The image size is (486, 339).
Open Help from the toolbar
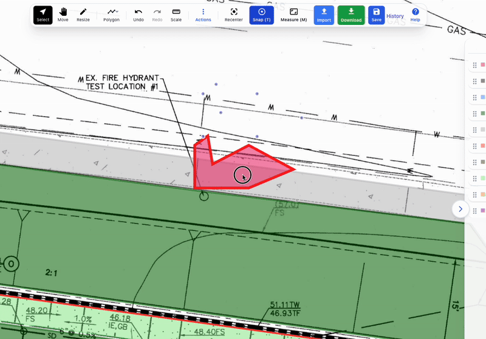coord(416,15)
